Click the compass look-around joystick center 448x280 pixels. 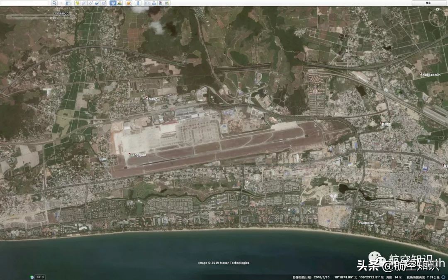pos(437,18)
